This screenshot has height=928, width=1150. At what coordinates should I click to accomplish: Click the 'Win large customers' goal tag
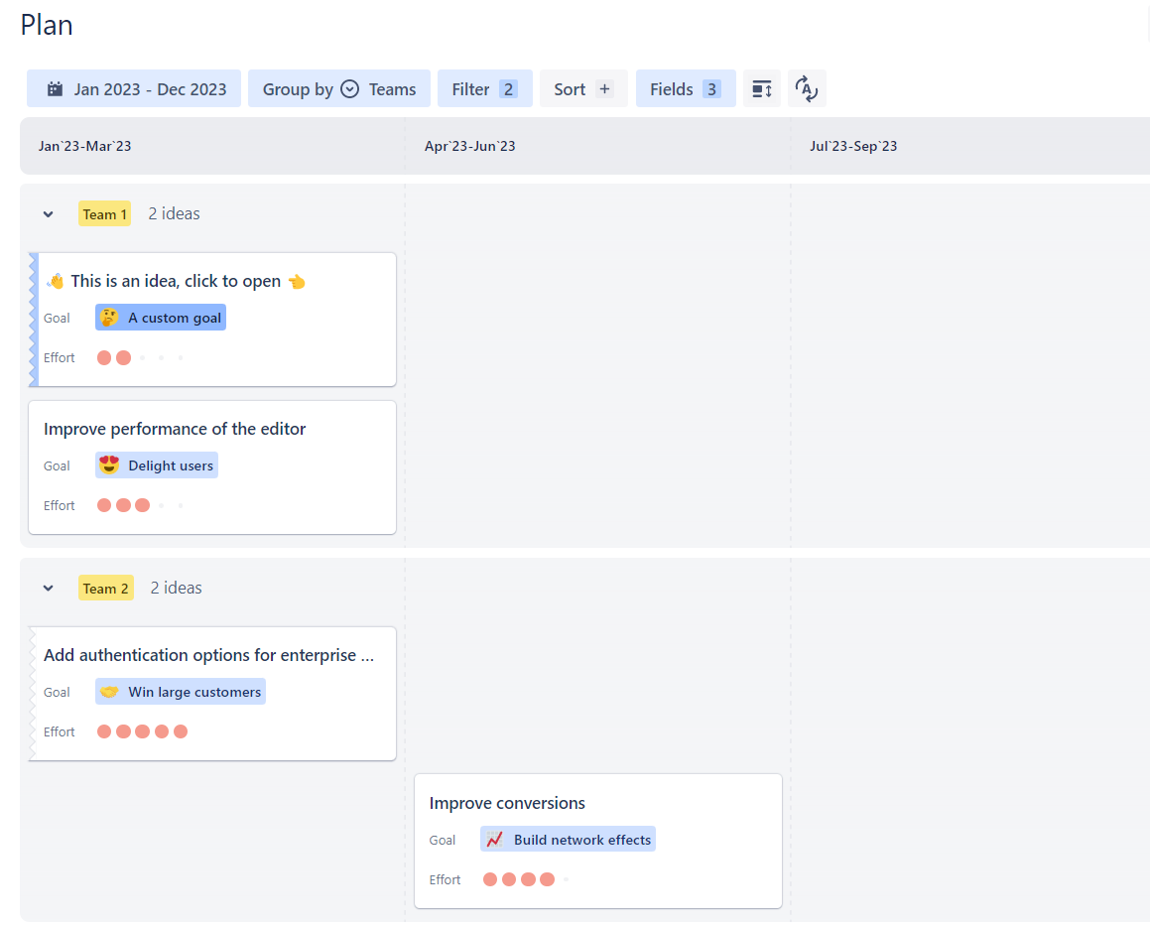[181, 692]
